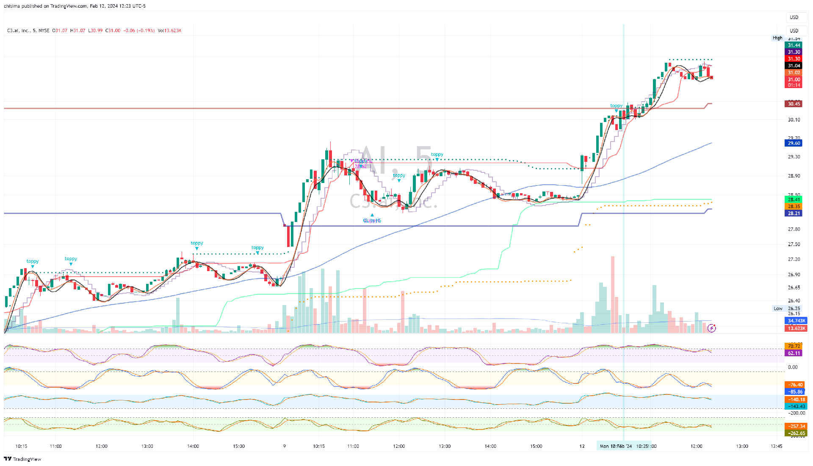Click the TradingView.com link in publish header
Screen dimensions: 813x466
[x=69, y=6]
